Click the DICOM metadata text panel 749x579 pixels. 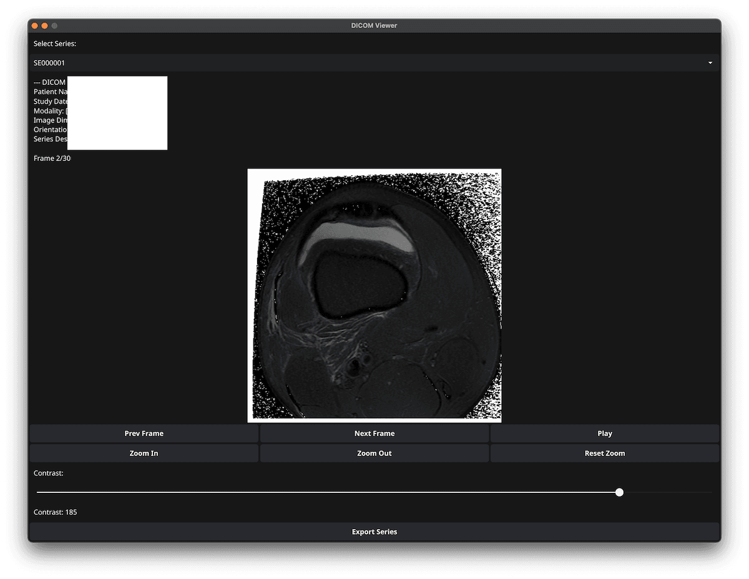pos(50,110)
